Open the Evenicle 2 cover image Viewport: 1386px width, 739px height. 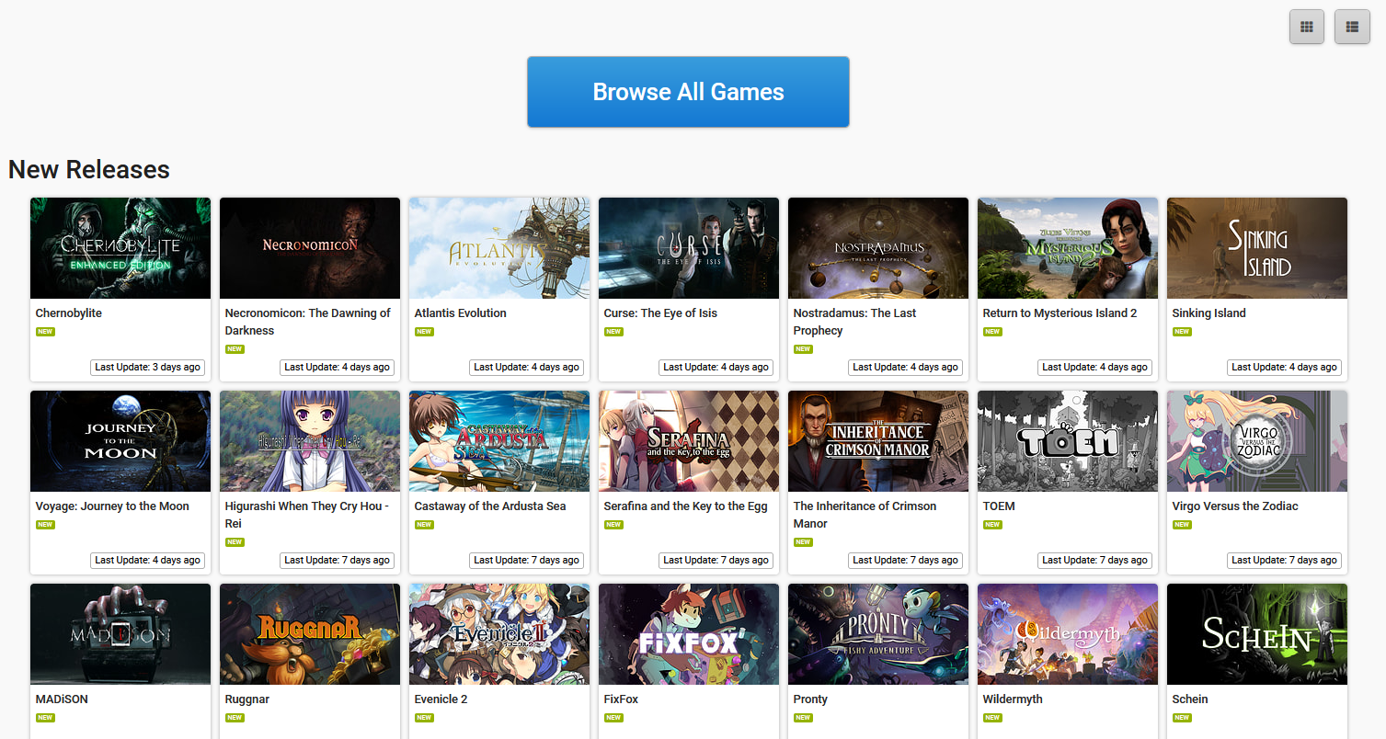click(499, 634)
